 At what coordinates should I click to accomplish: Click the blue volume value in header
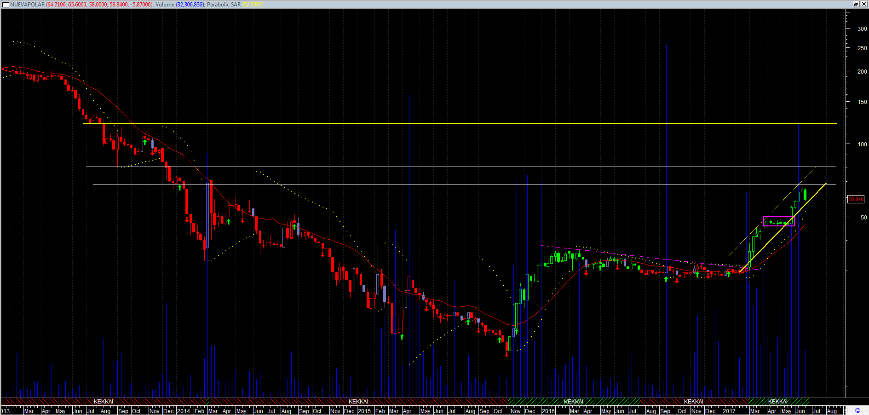click(190, 5)
